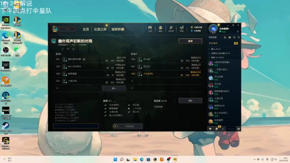Click the taskbar clock and date
The width and height of the screenshot is (290, 163).
[284, 159]
